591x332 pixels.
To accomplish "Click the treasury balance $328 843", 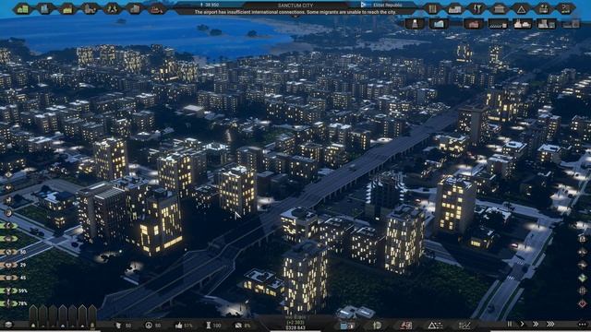I will coord(295,328).
